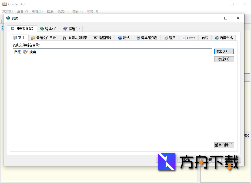Select the 转写 tab
The width and height of the screenshot is (251, 183).
pos(205,38)
